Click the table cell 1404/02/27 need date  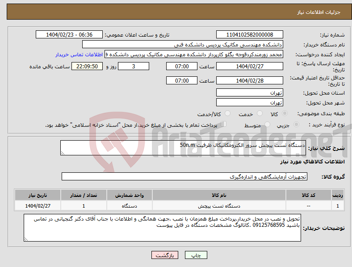(38, 206)
